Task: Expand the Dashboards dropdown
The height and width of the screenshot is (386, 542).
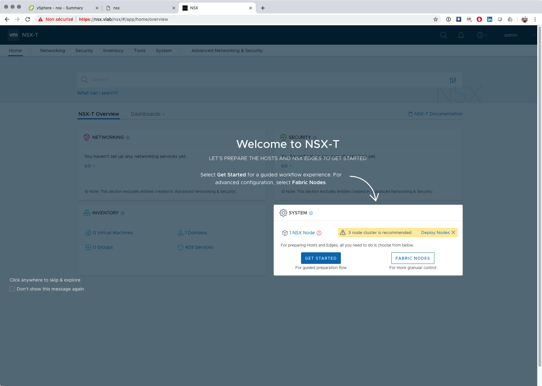Action: click(147, 114)
